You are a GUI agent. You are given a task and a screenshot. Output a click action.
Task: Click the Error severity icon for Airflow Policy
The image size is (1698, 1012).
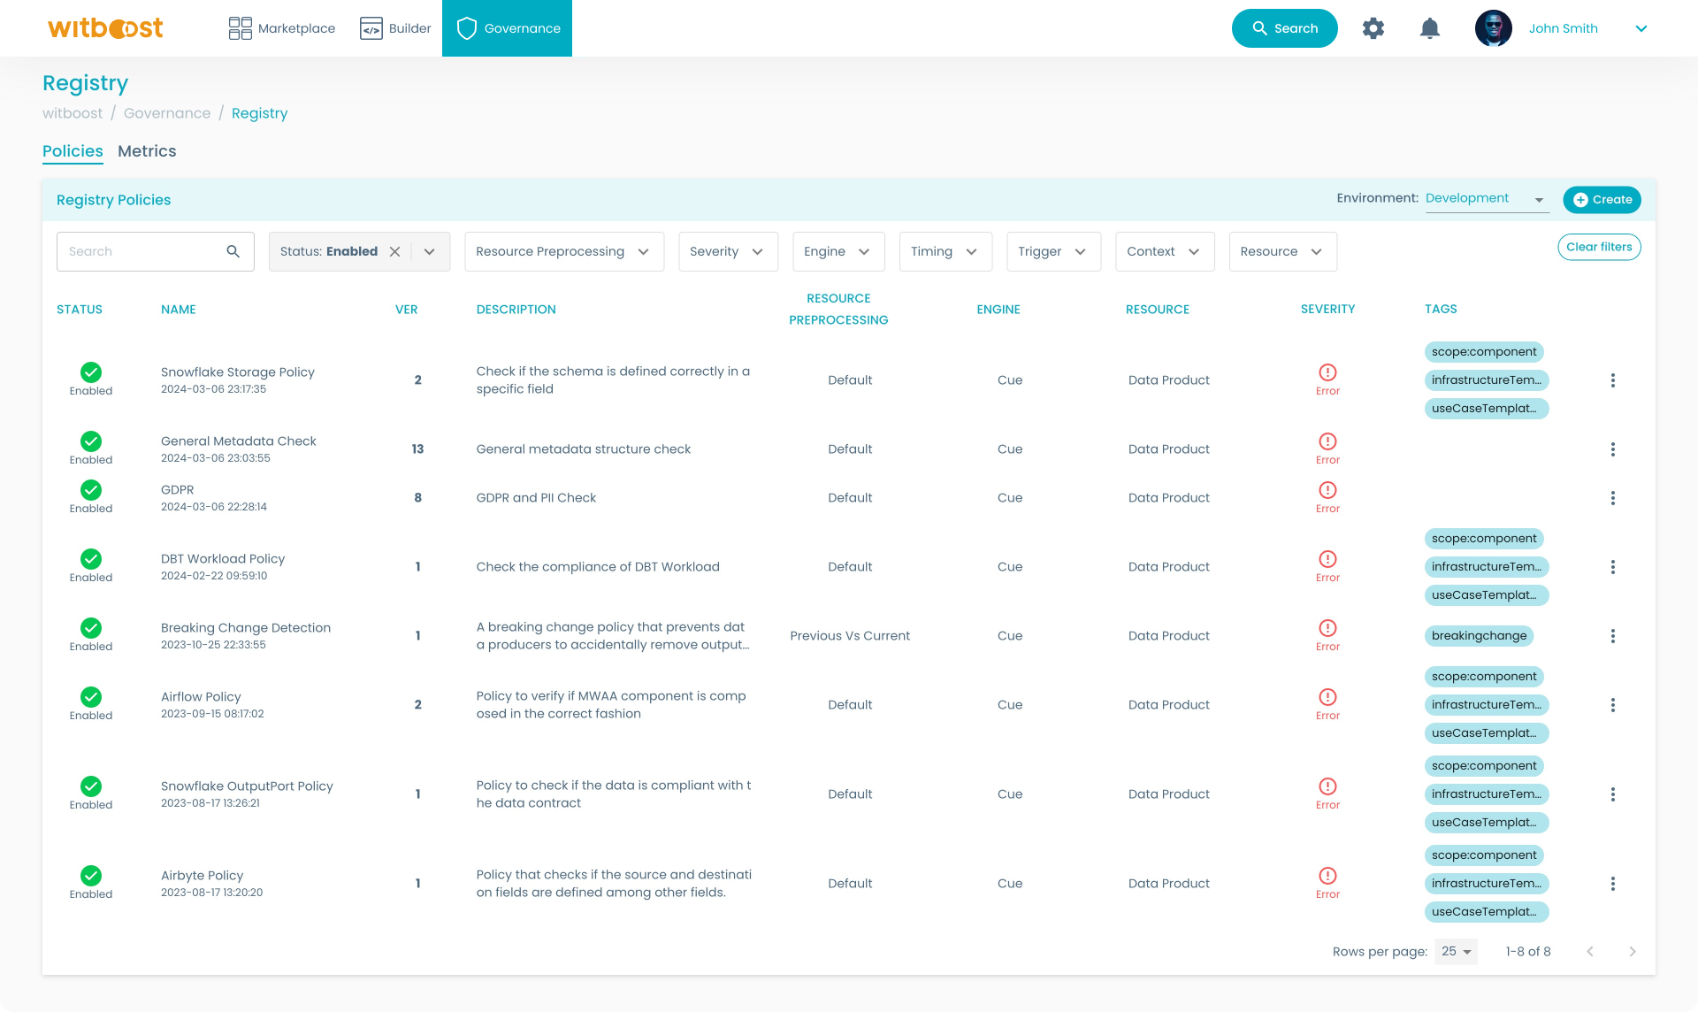1327,697
